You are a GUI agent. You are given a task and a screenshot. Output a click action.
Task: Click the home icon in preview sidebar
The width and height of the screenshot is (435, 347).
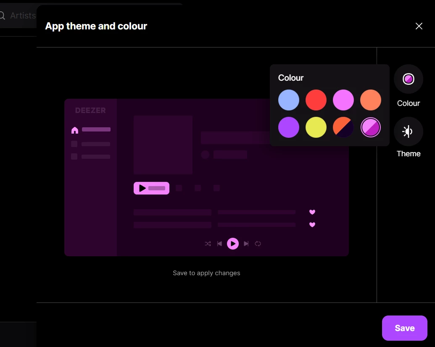point(75,130)
